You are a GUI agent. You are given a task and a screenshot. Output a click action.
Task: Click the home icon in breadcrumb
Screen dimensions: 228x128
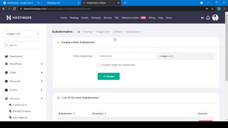79,32
